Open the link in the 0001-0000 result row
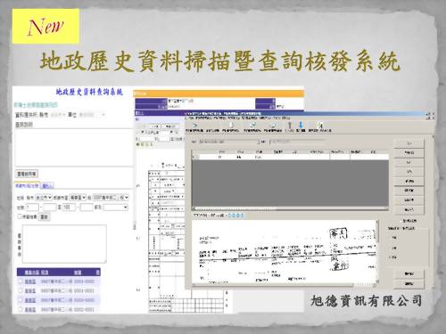 [x=30, y=281]
